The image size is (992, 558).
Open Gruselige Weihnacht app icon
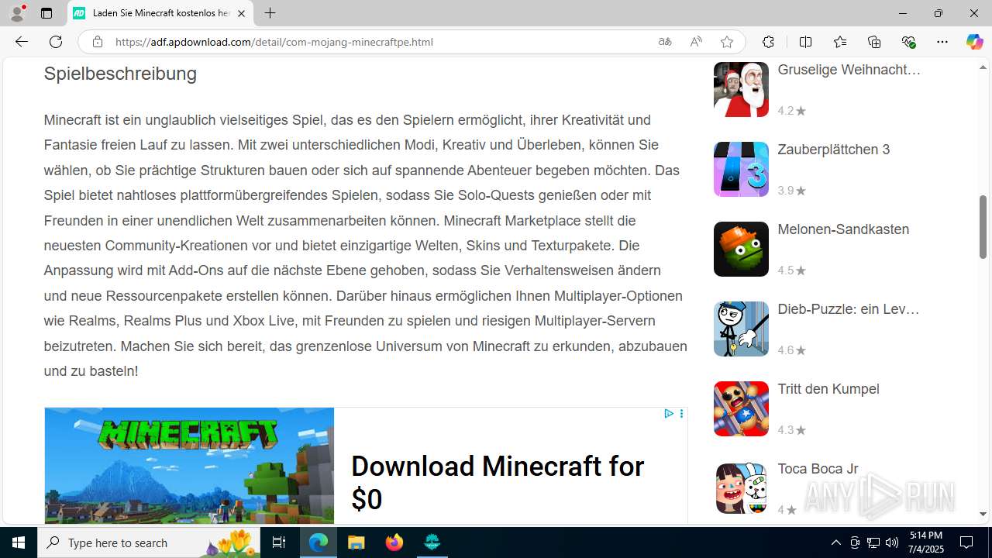[x=741, y=89]
